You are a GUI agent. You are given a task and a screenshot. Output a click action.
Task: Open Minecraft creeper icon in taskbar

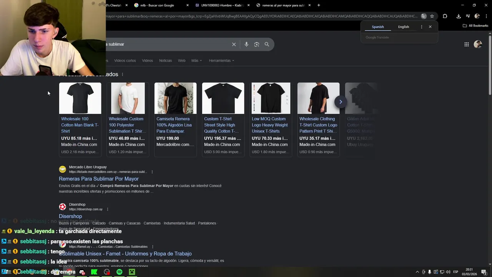(x=132, y=272)
